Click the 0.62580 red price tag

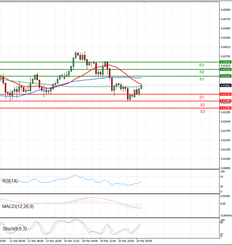click(x=225, y=101)
